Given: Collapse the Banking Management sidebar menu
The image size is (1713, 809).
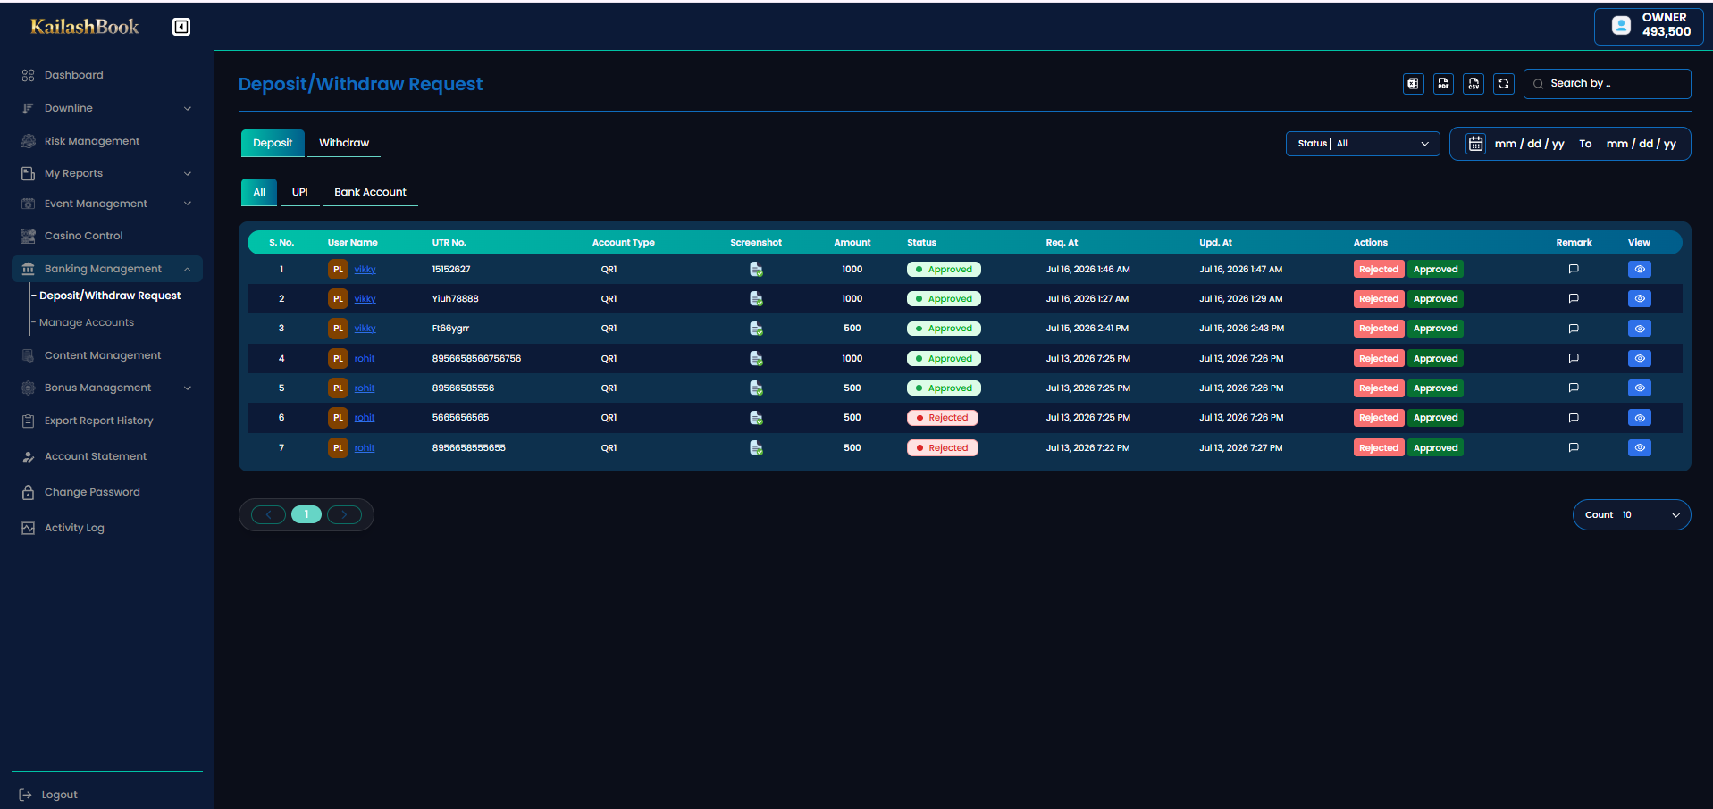Looking at the screenshot, I should tap(107, 269).
